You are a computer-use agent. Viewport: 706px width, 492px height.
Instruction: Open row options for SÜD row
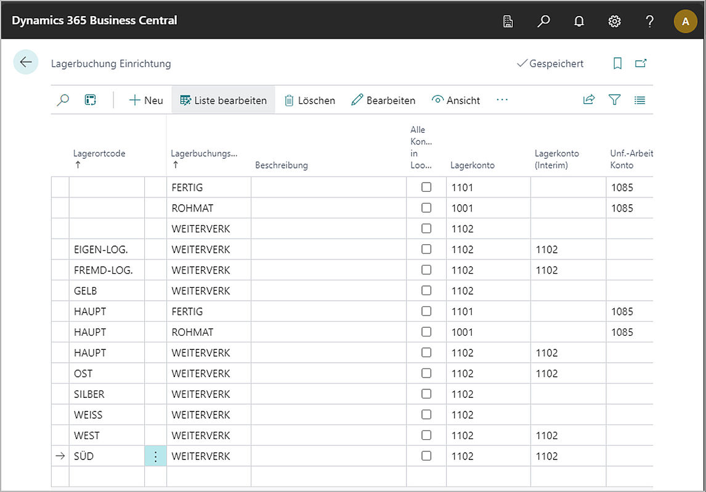pyautogui.click(x=155, y=456)
